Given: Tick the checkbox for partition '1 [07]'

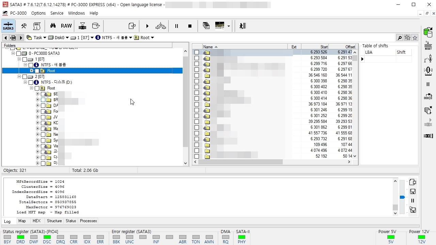Looking at the screenshot, I should [25, 59].
